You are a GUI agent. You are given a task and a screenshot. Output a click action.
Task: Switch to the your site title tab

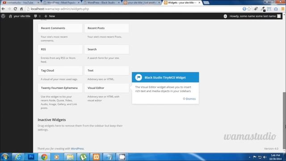coord(142,3)
